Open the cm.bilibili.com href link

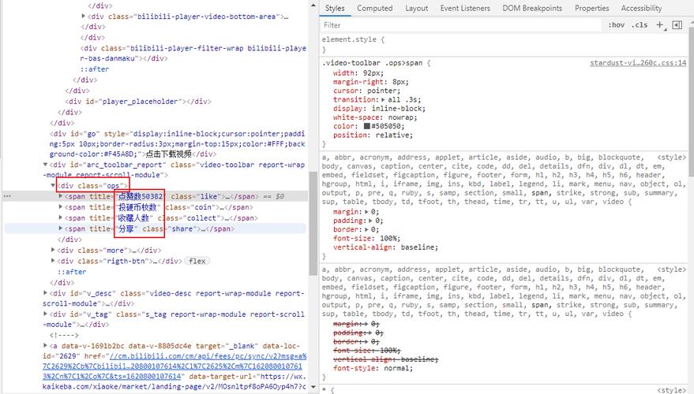[174, 366]
